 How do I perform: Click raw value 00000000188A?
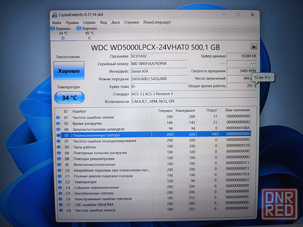238,128
